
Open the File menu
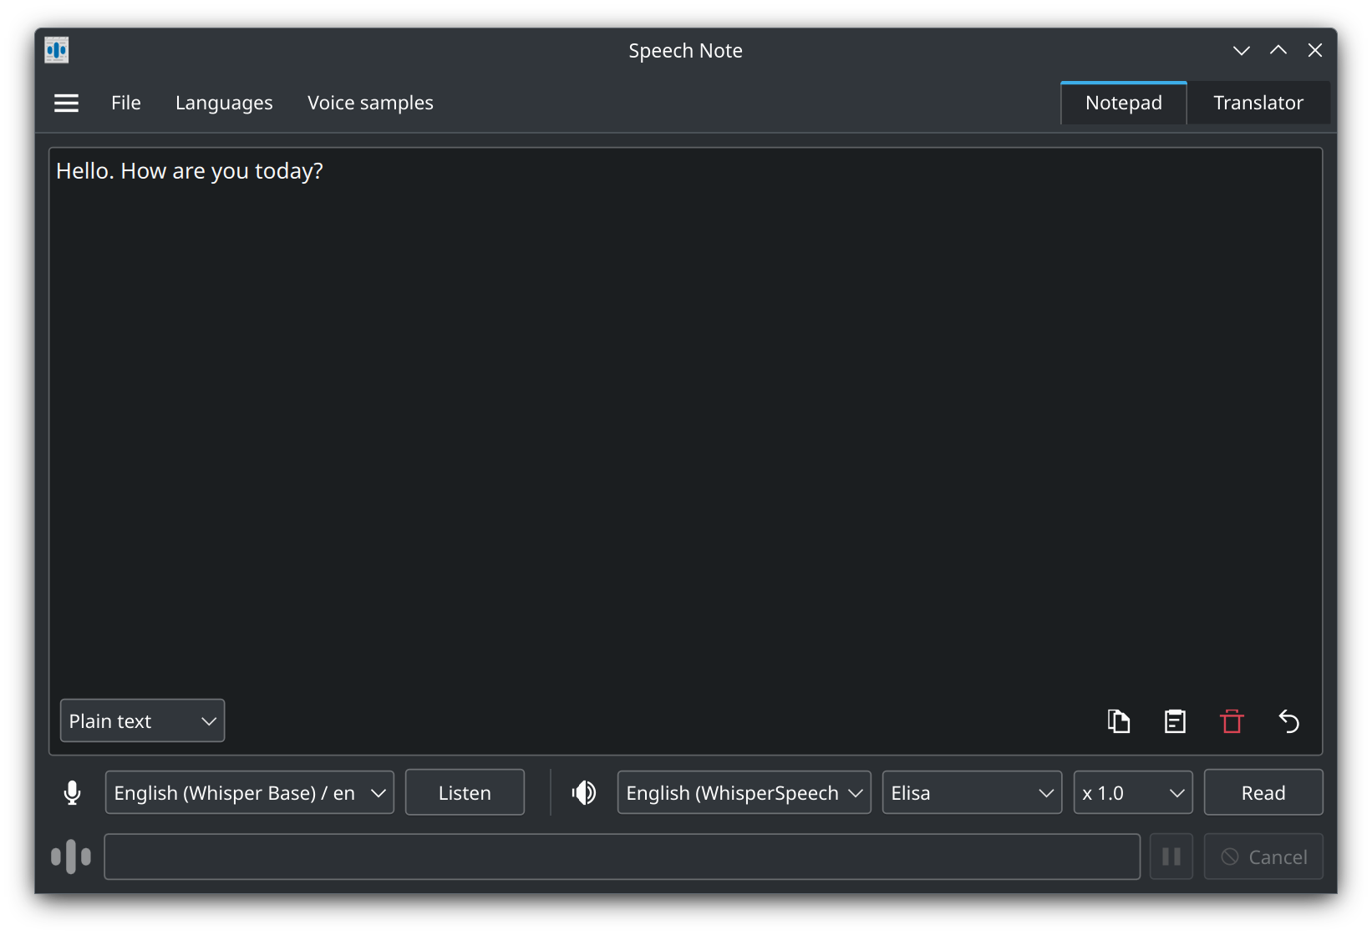[126, 103]
